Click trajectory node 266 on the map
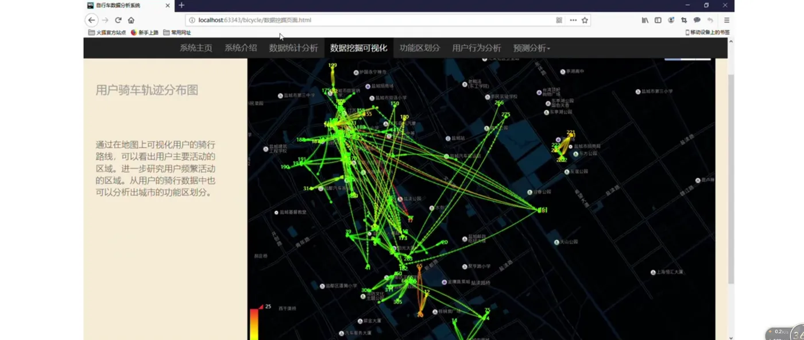Viewport: 804px width, 340px height. 499,103
